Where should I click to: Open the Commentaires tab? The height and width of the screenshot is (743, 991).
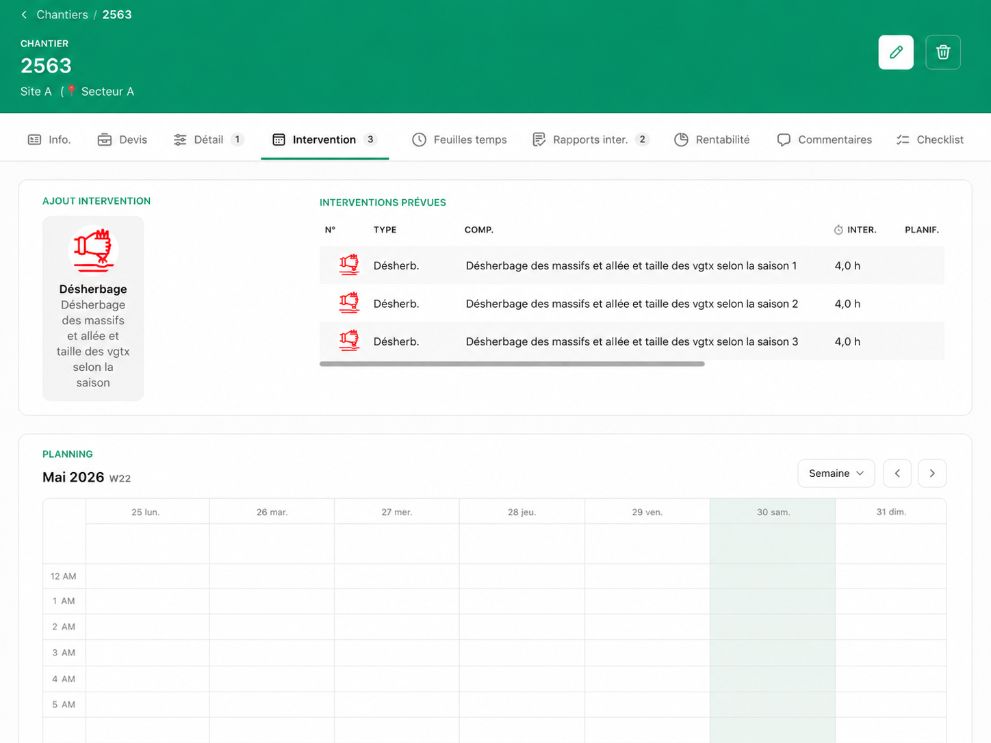coord(825,140)
